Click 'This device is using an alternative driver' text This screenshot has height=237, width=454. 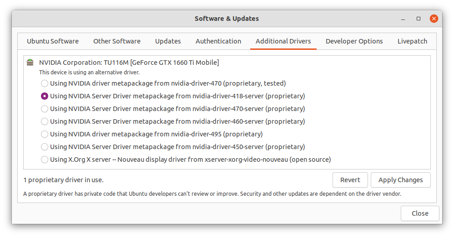(90, 73)
